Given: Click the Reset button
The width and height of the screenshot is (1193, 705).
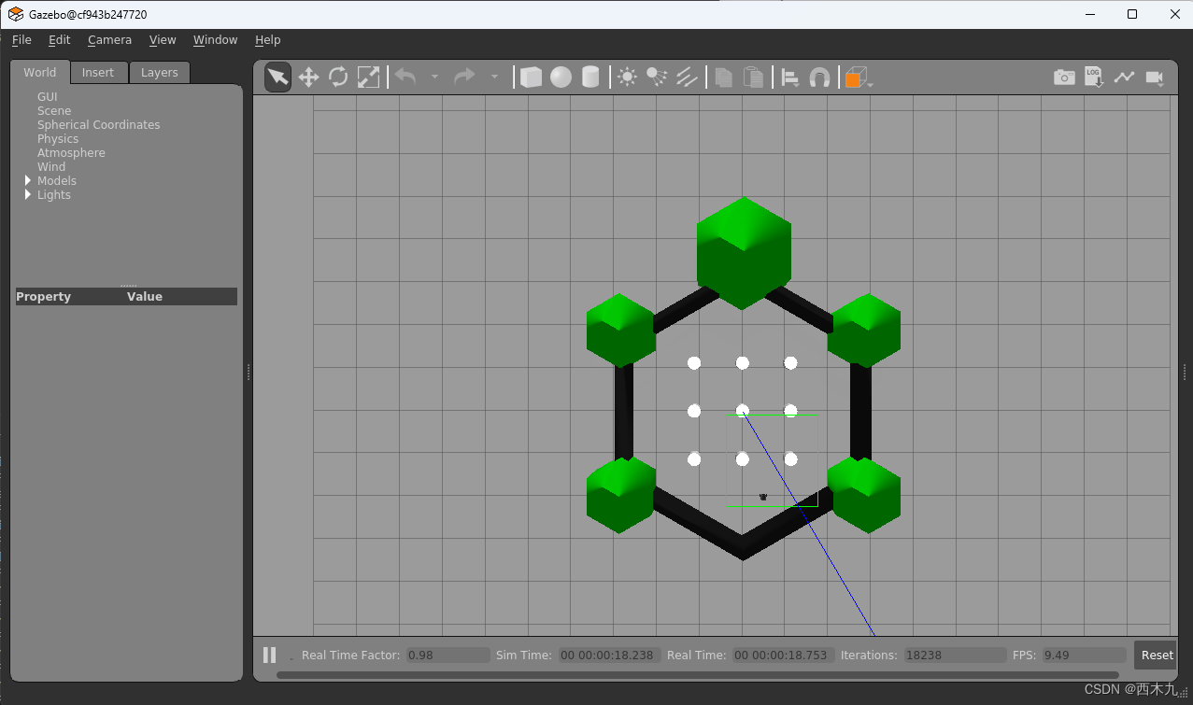Looking at the screenshot, I should (x=1157, y=655).
